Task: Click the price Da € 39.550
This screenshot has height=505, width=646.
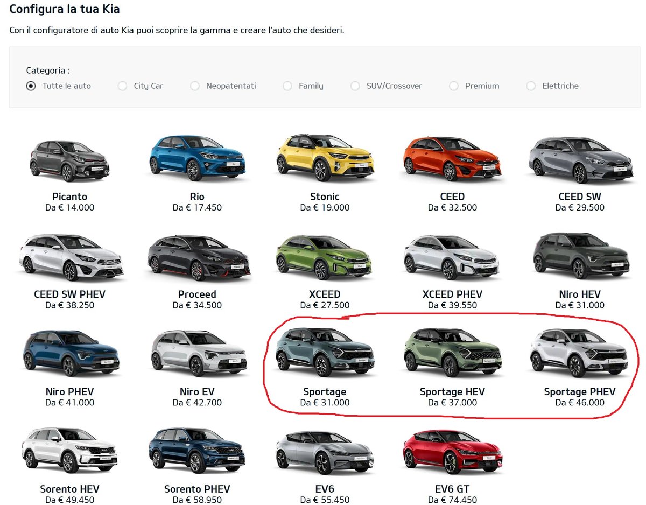Action: point(452,305)
